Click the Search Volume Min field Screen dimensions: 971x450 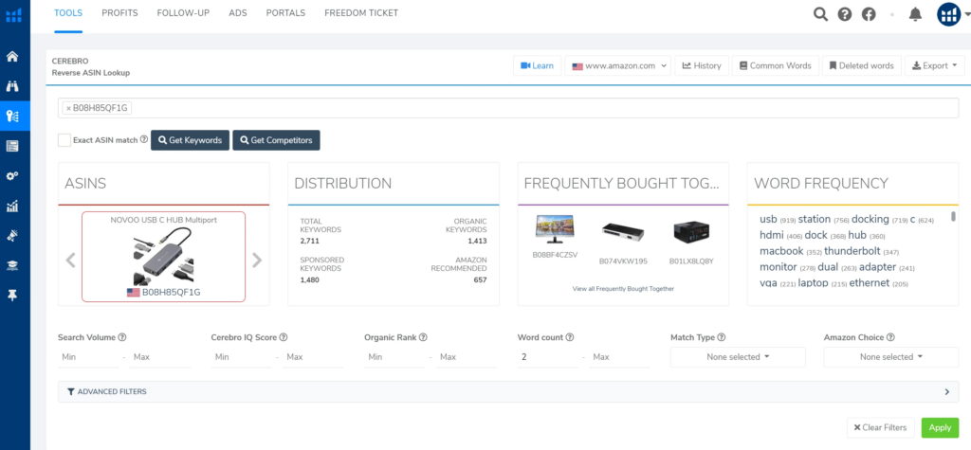[x=88, y=357]
